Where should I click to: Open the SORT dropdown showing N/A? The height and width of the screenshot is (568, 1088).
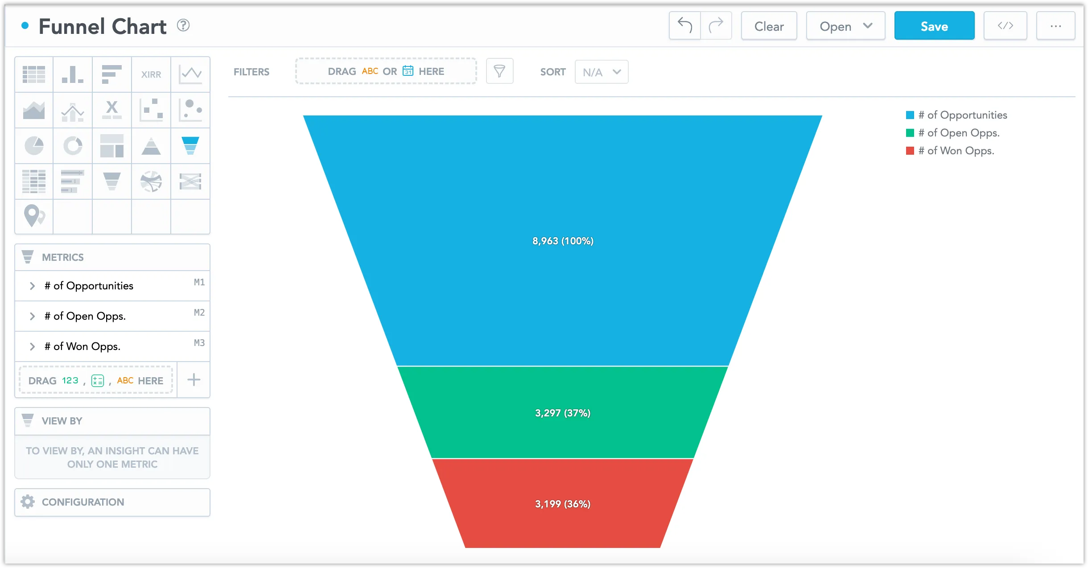[x=601, y=72]
